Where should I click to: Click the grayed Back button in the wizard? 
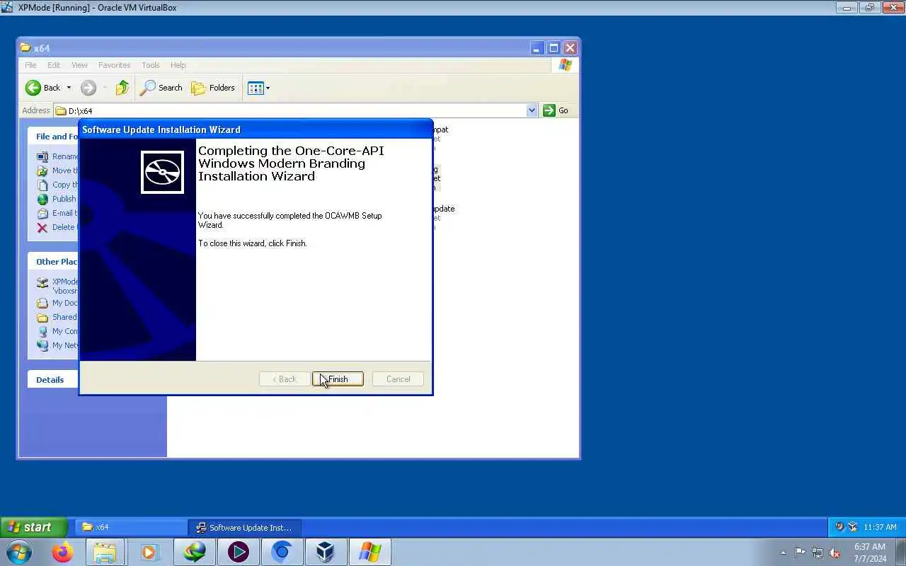tap(285, 379)
